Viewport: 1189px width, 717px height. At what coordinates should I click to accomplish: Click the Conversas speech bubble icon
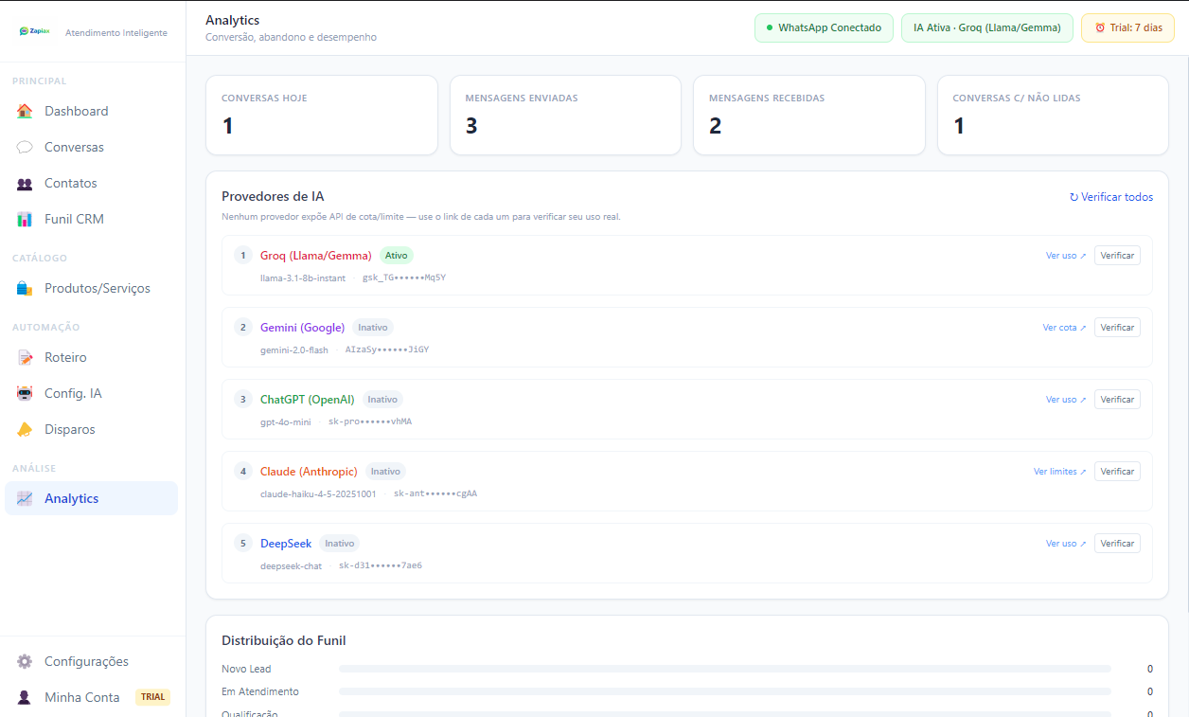[x=25, y=147]
